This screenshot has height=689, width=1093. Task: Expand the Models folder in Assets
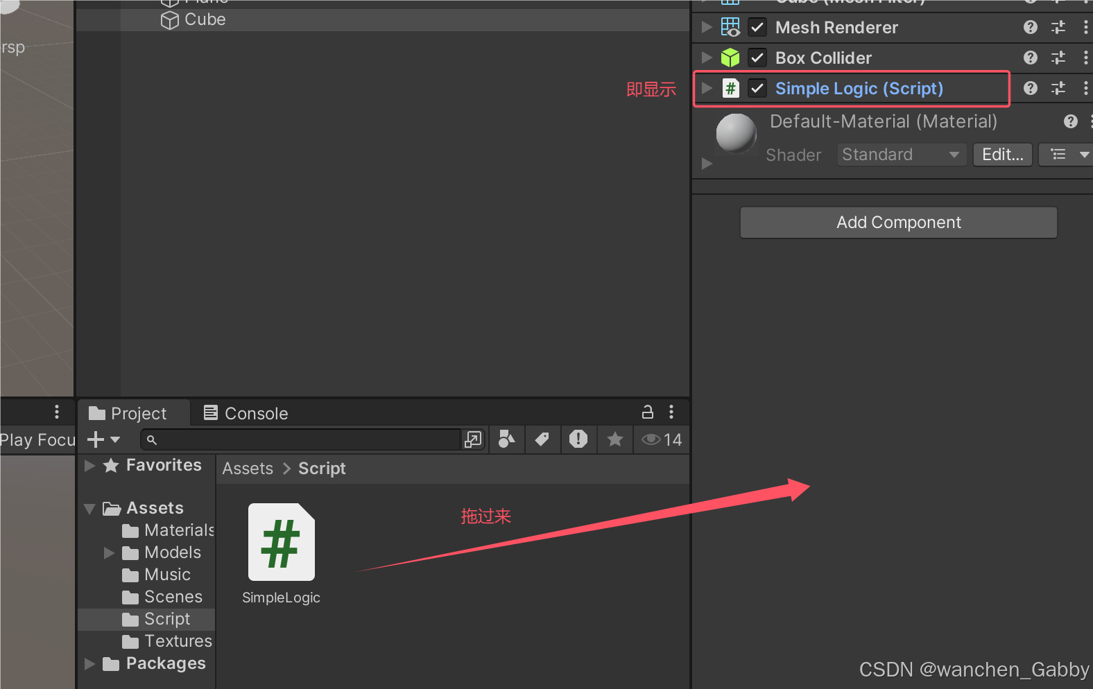click(109, 552)
